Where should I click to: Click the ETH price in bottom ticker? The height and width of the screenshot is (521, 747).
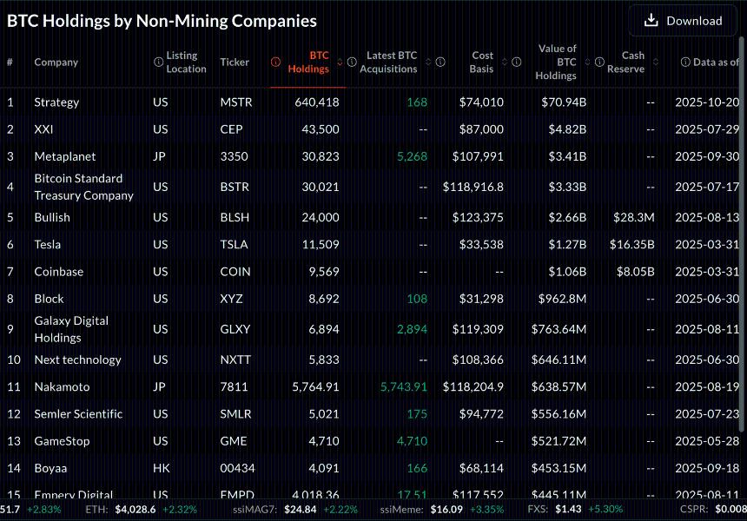coord(135,509)
